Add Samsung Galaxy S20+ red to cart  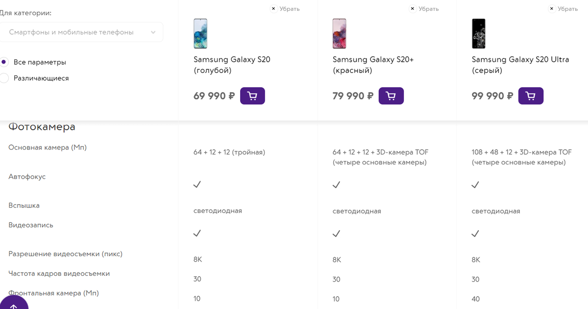click(x=391, y=96)
